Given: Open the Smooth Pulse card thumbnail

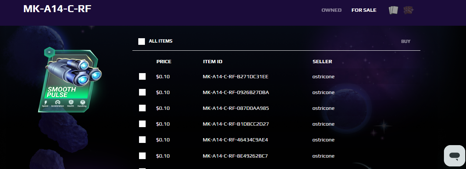Looking at the screenshot, I should pyautogui.click(x=69, y=81).
